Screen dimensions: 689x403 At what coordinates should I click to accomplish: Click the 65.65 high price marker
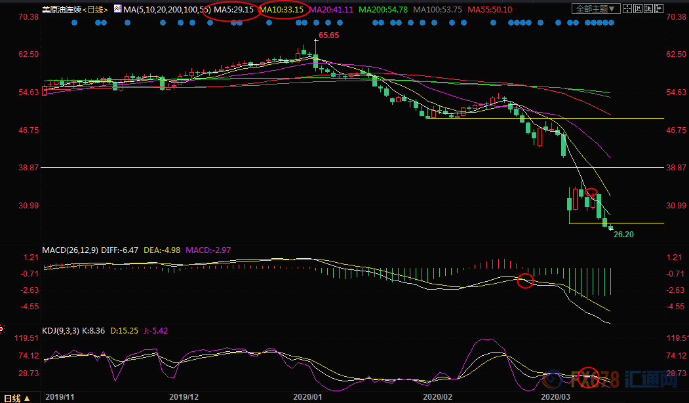pos(328,35)
